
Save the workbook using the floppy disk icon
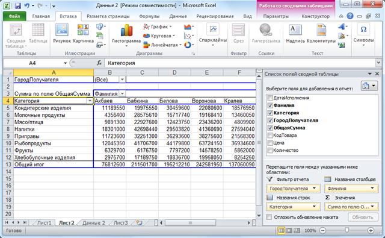(x=17, y=5)
